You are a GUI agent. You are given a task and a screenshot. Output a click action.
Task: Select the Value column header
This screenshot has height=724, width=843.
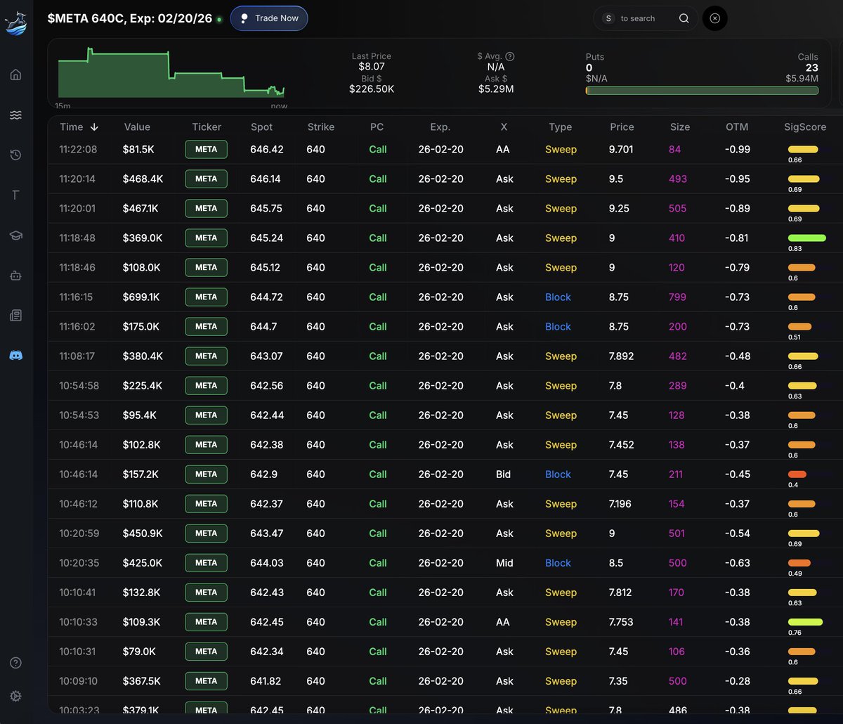[x=136, y=127]
